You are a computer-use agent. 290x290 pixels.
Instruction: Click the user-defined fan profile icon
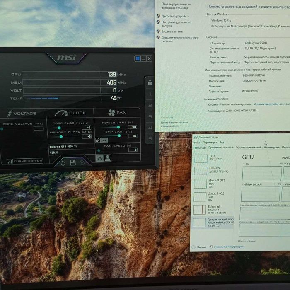point(108,158)
